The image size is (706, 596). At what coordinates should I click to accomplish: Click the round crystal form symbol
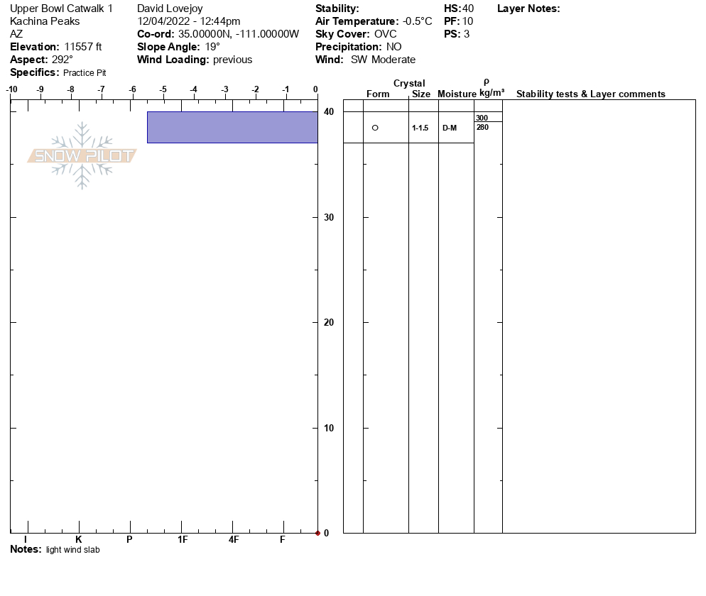[x=375, y=128]
